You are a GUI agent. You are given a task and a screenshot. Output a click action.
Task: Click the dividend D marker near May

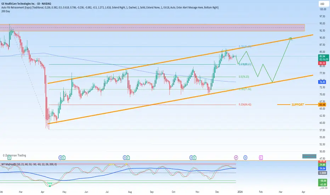tap(61, 157)
